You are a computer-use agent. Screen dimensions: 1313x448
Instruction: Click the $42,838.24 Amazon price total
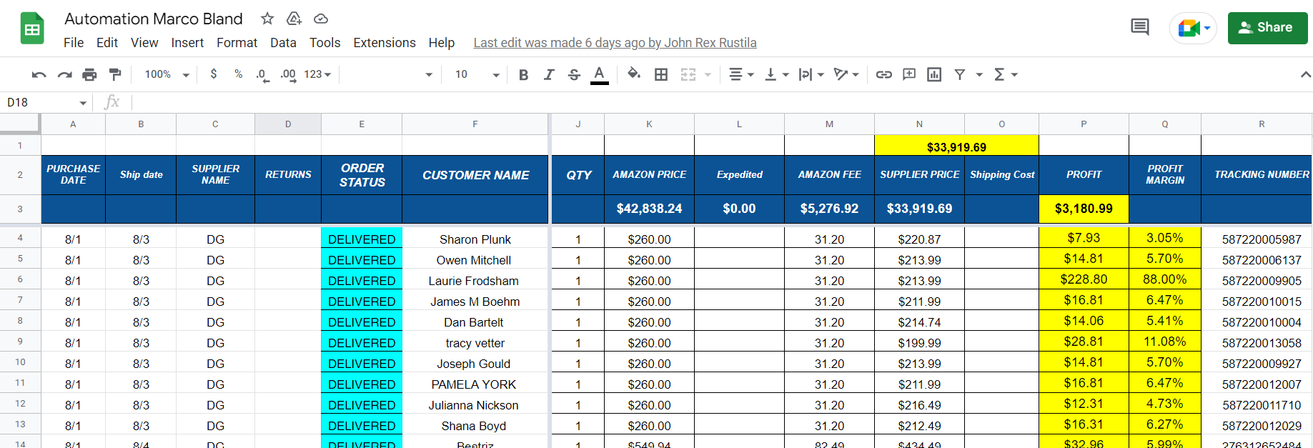(649, 209)
